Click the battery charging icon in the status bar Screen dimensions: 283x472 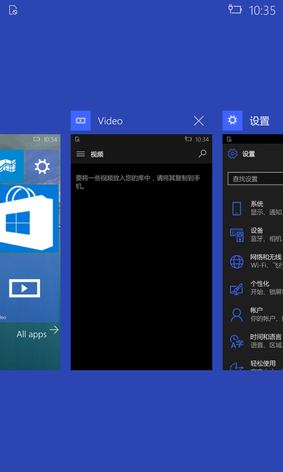235,9
